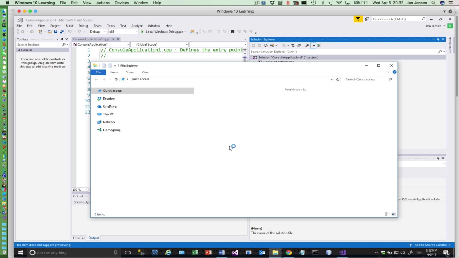Click Task View button on taskbar
This screenshot has height=258, width=459.
[x=127, y=253]
